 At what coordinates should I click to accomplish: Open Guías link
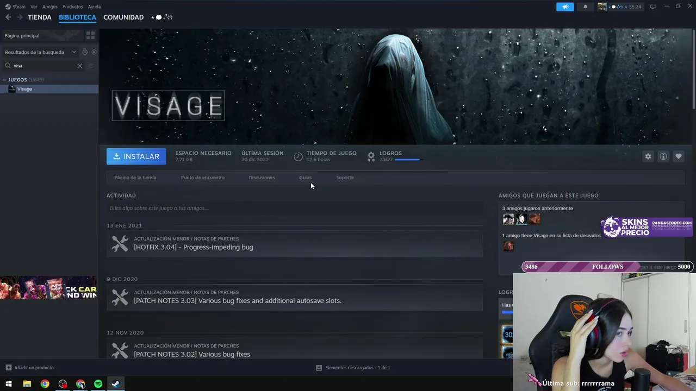[x=305, y=178]
